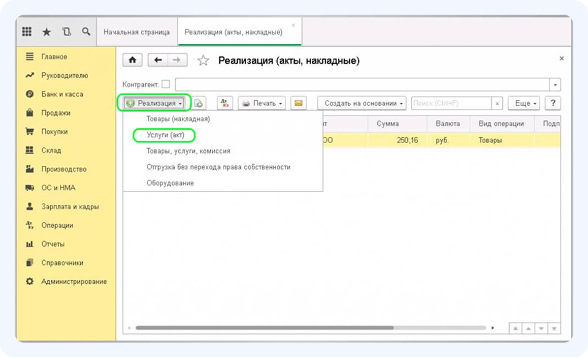Click the Поиск (Ctrl+F) search field
This screenshot has height=358, width=588.
(x=451, y=103)
